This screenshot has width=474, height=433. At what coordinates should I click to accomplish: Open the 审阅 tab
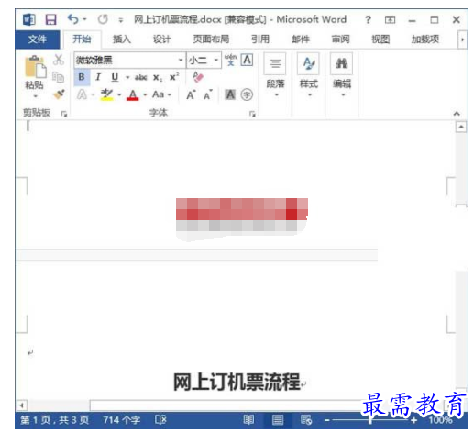[x=340, y=39]
